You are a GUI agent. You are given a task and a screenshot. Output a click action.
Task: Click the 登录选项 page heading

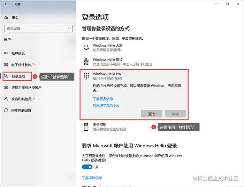click(95, 17)
